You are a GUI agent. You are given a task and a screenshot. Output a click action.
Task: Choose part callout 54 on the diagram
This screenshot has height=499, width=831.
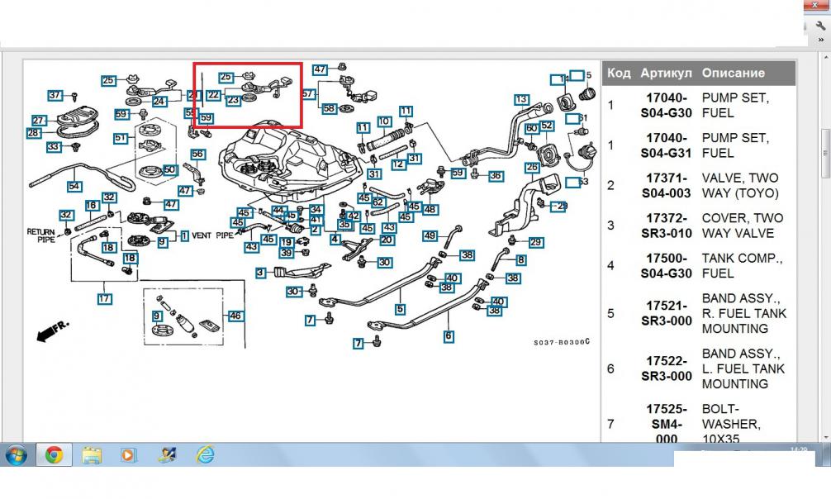[x=74, y=186]
